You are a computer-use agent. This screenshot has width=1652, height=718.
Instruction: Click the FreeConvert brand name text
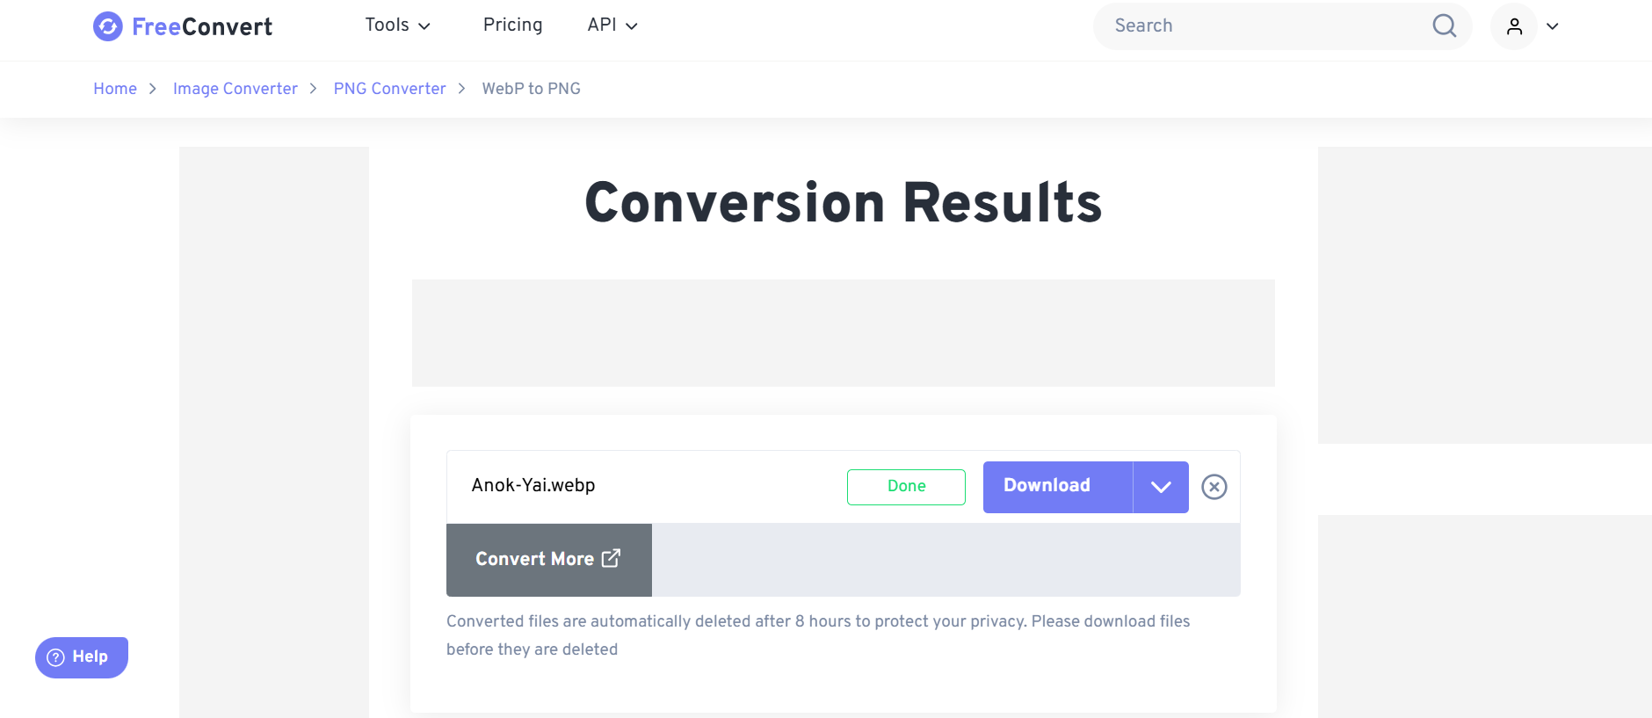[202, 27]
